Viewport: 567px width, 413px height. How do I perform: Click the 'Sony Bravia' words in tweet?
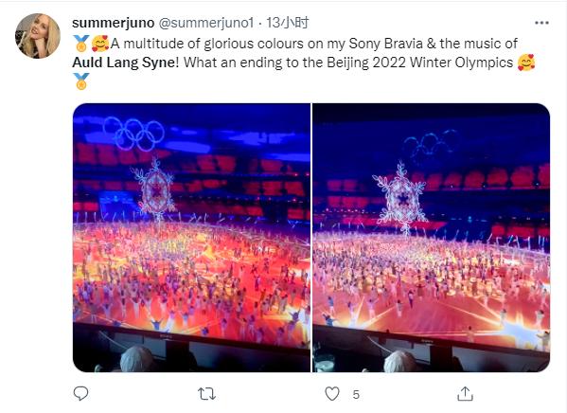(385, 44)
